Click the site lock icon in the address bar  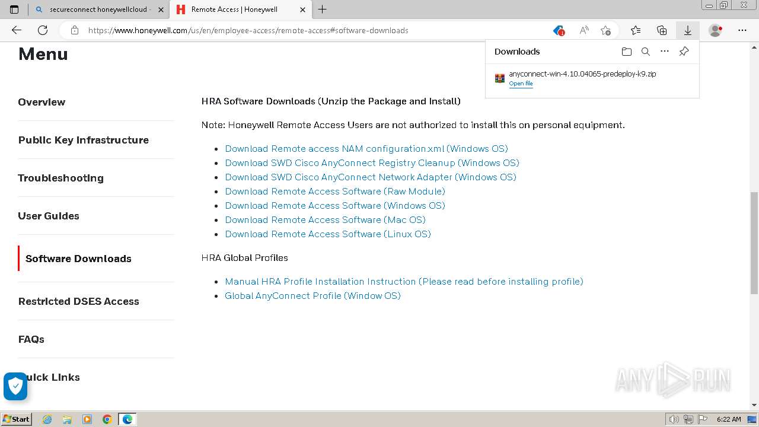coord(75,30)
